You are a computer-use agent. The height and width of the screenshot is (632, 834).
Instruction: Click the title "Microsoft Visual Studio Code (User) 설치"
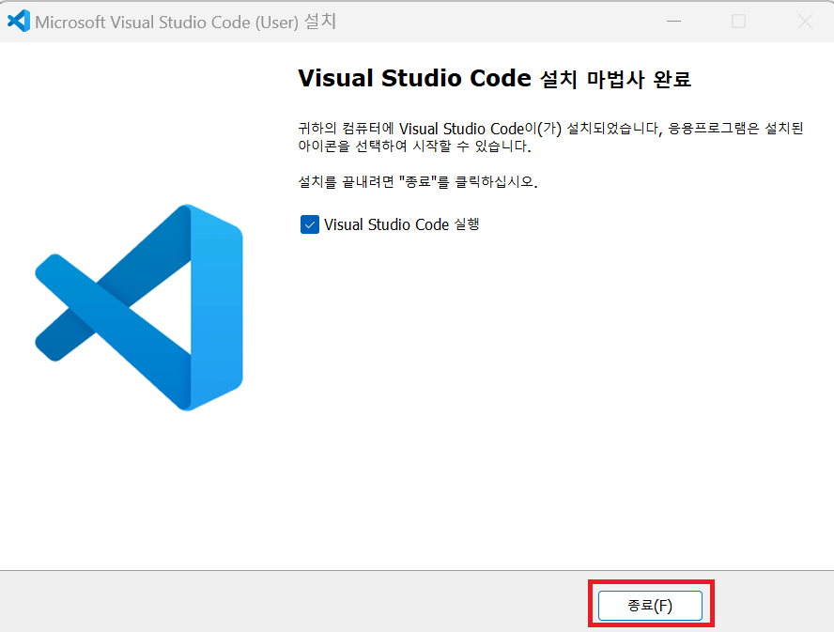tap(186, 22)
